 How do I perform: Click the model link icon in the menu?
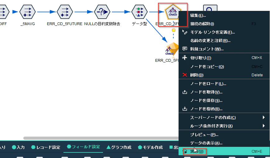click(x=184, y=32)
